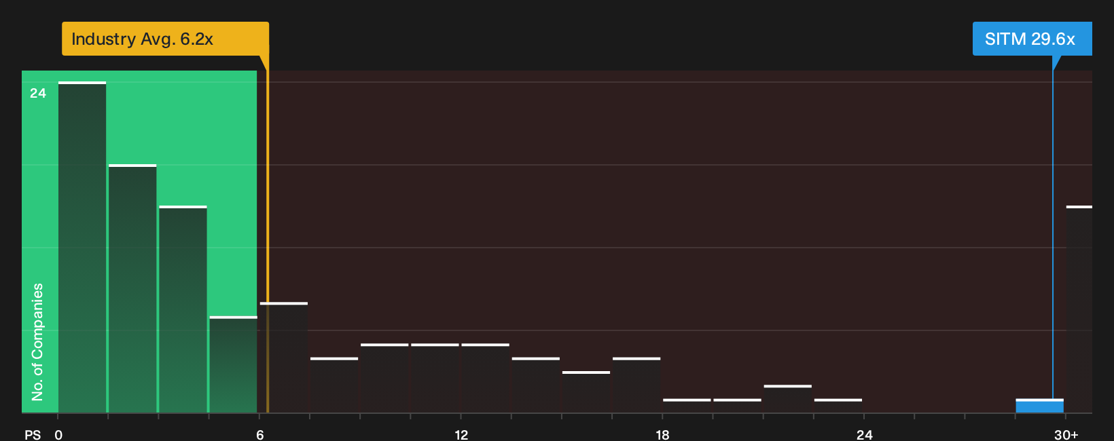Select the 30+ bar at the far right

(x=1079, y=309)
